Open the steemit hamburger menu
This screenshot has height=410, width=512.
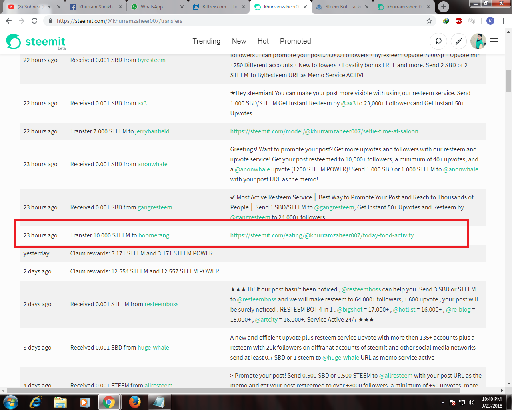pos(494,41)
